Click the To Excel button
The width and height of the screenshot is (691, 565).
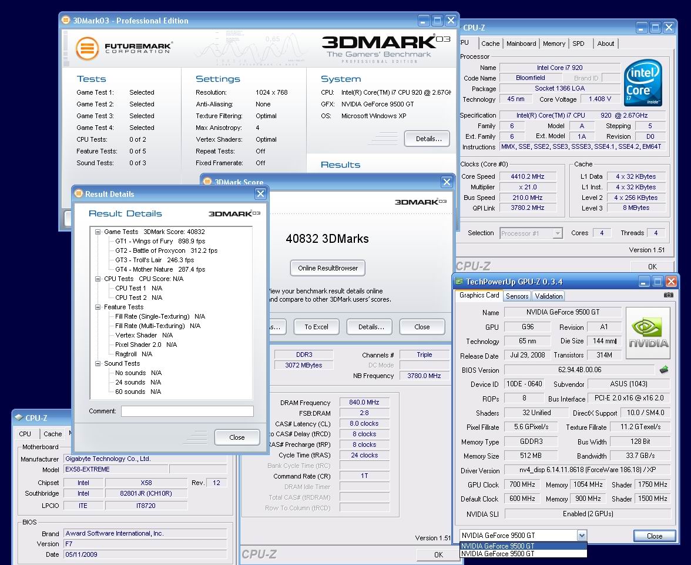(x=316, y=327)
